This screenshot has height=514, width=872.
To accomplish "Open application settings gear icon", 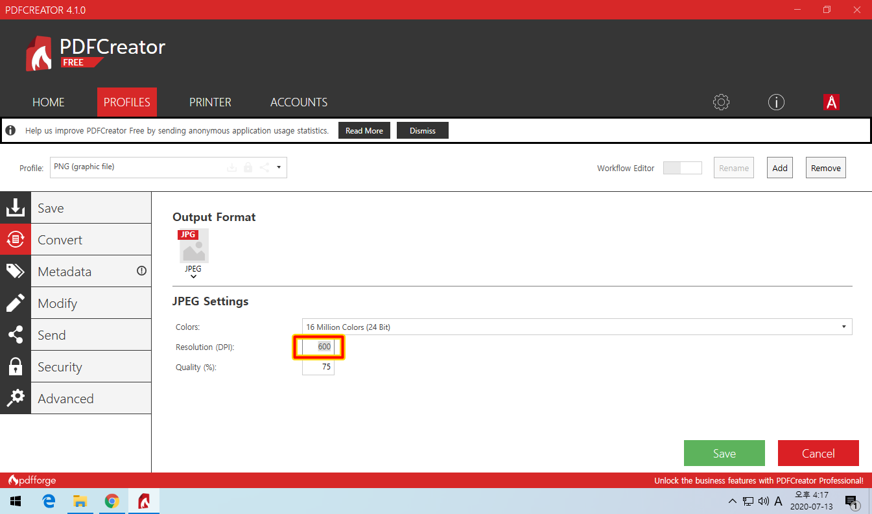I will 721,102.
